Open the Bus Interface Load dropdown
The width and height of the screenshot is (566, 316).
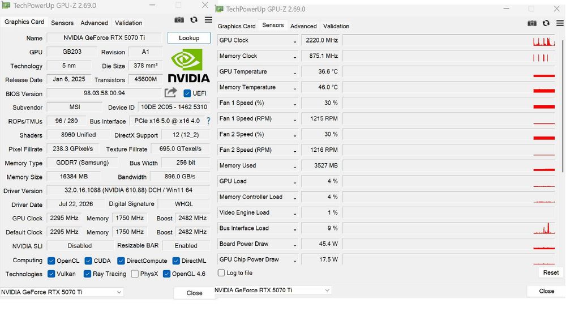point(295,229)
